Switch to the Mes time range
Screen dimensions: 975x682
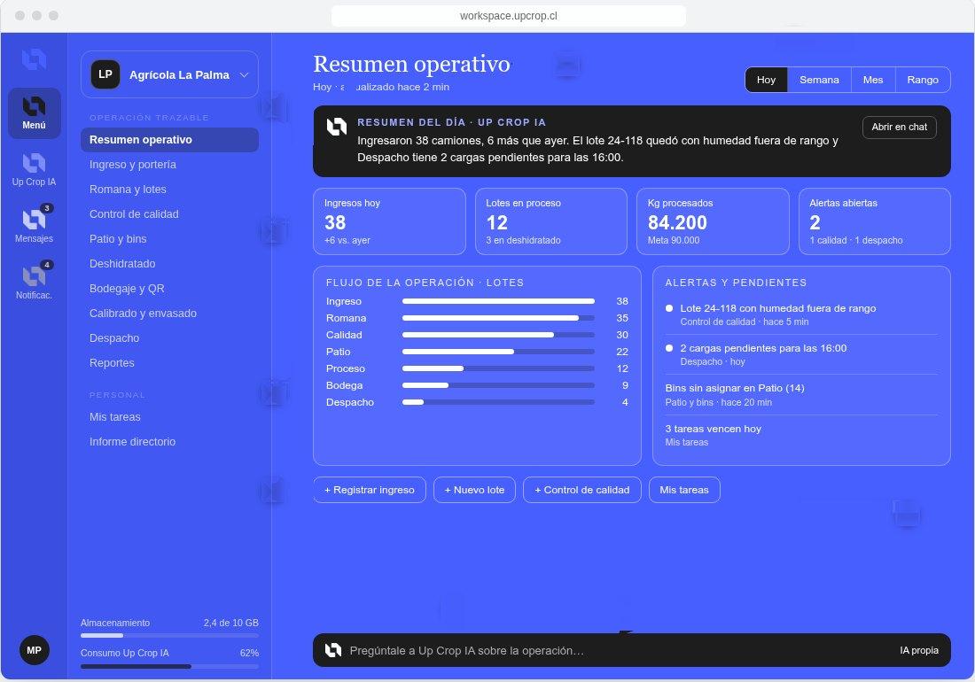tap(873, 80)
